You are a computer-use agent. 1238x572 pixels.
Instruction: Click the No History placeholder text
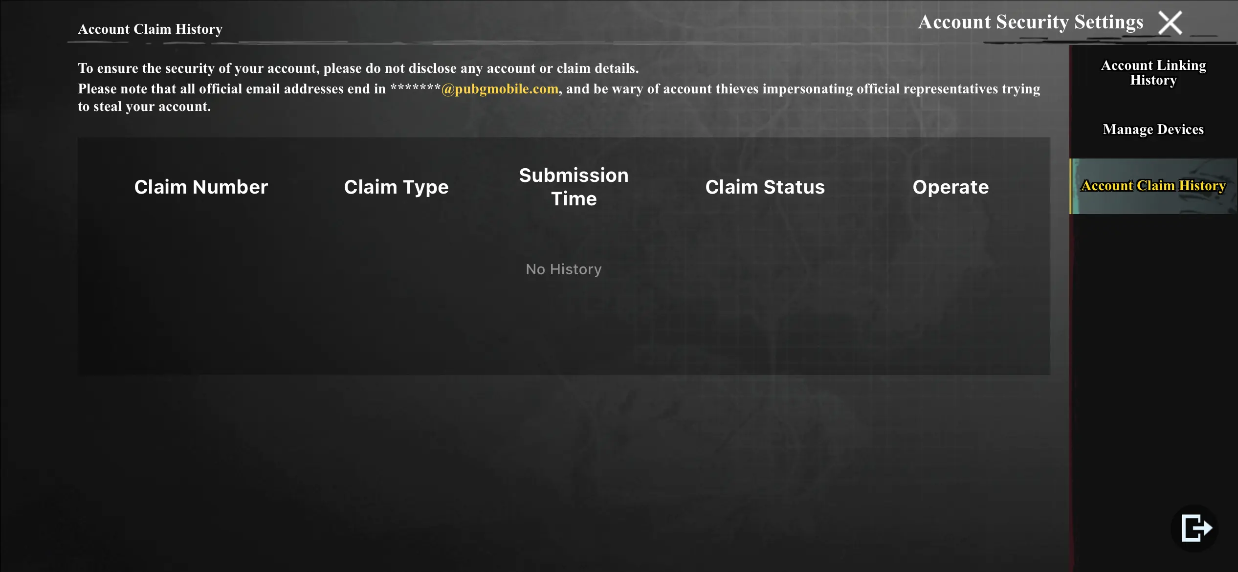(563, 269)
